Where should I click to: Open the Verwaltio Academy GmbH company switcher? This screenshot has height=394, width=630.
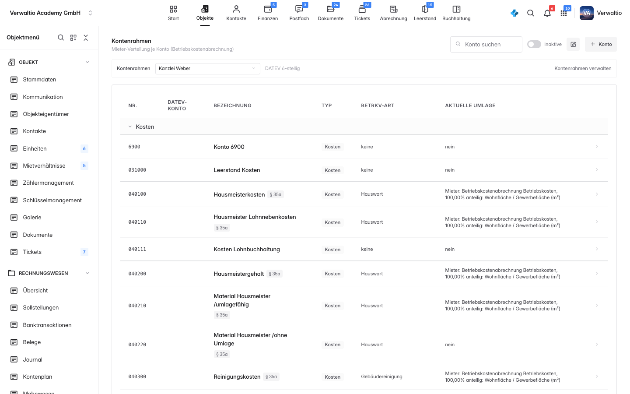(x=51, y=13)
